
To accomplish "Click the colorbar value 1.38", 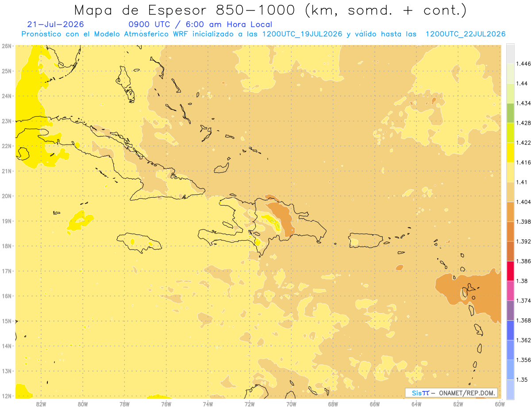I will [522, 281].
